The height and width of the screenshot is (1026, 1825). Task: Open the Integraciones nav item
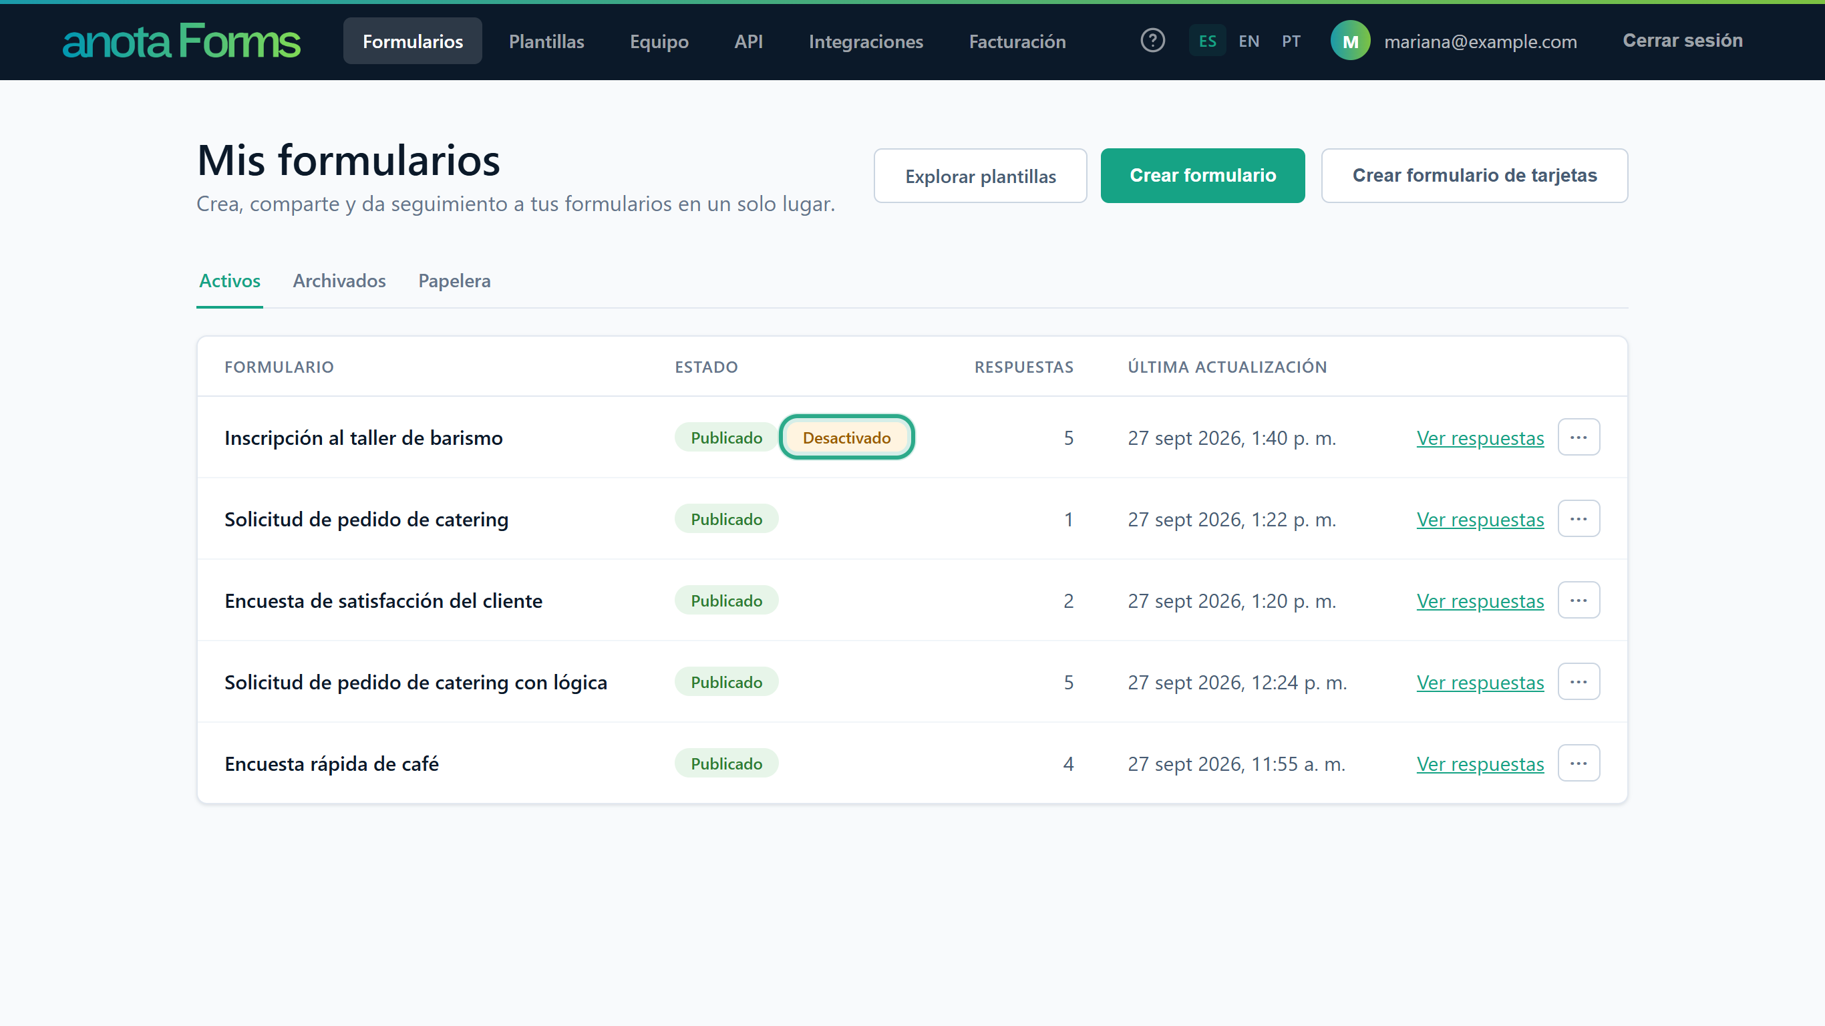coord(866,41)
